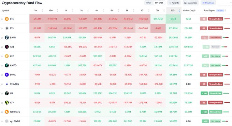This screenshot has width=232, height=126.
Task: Click the 1000RATS 7D value 46.07M
Action: click(158, 112)
